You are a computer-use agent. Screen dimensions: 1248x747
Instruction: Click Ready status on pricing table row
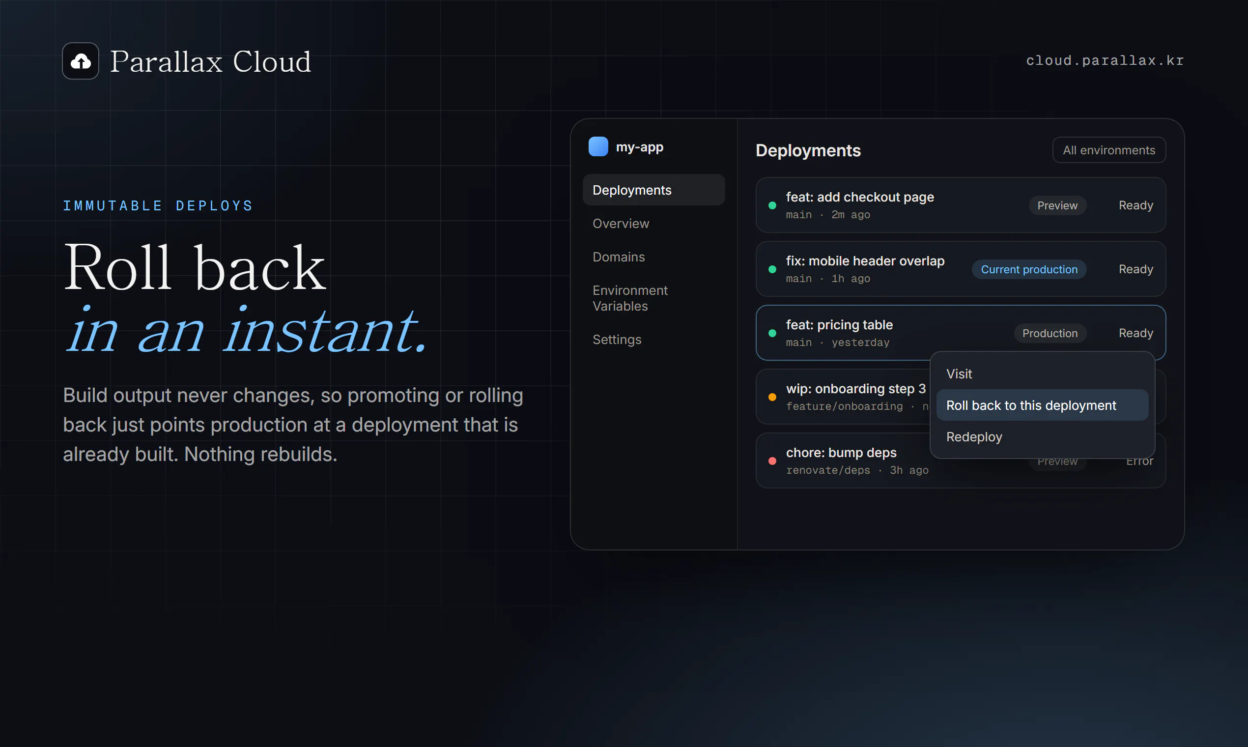pos(1136,333)
